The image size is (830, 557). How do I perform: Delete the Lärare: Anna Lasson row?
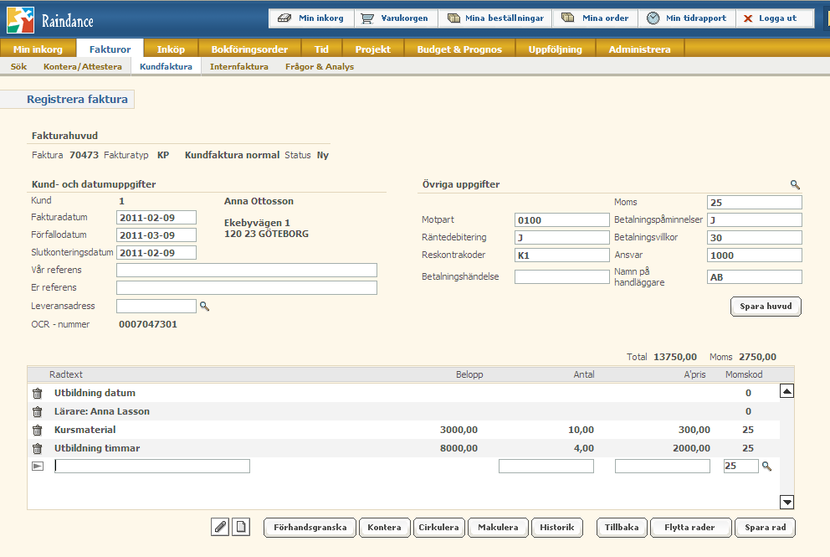pyautogui.click(x=37, y=412)
